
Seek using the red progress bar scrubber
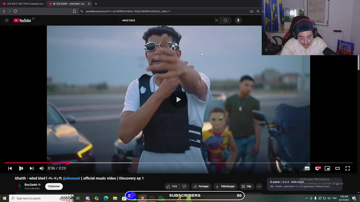[68, 163]
